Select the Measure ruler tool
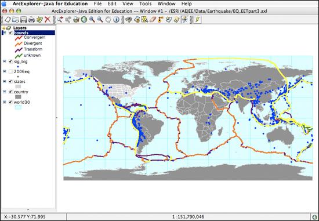The height and width of the screenshot is (221, 319). pyautogui.click(x=176, y=20)
